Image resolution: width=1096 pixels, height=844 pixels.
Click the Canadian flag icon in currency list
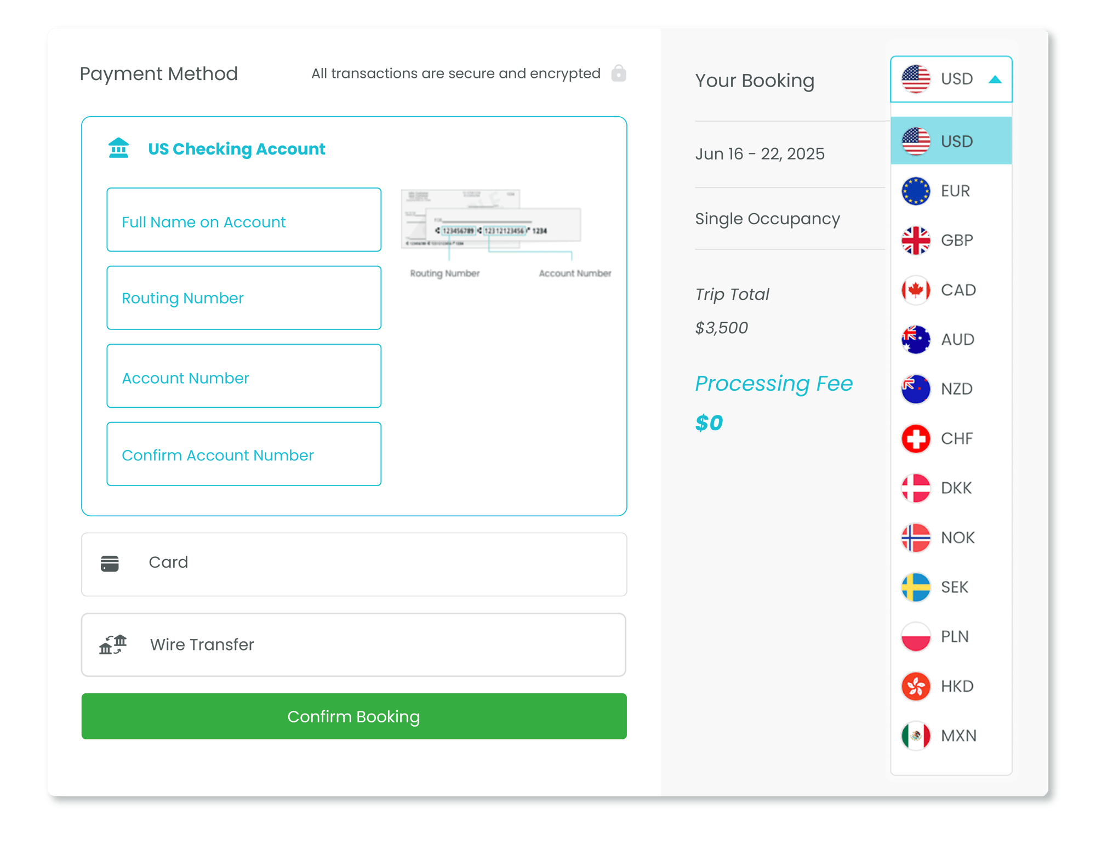tap(915, 290)
